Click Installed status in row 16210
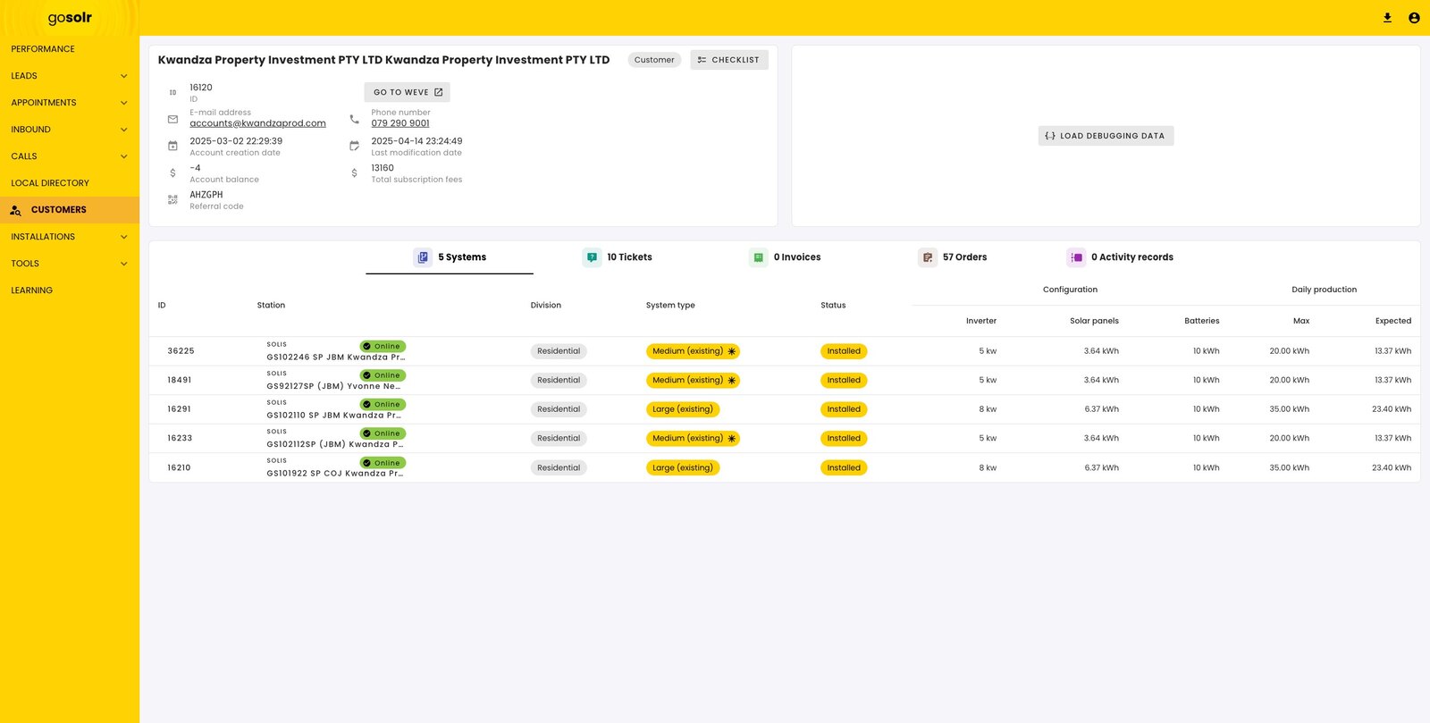This screenshot has width=1430, height=723. click(844, 467)
